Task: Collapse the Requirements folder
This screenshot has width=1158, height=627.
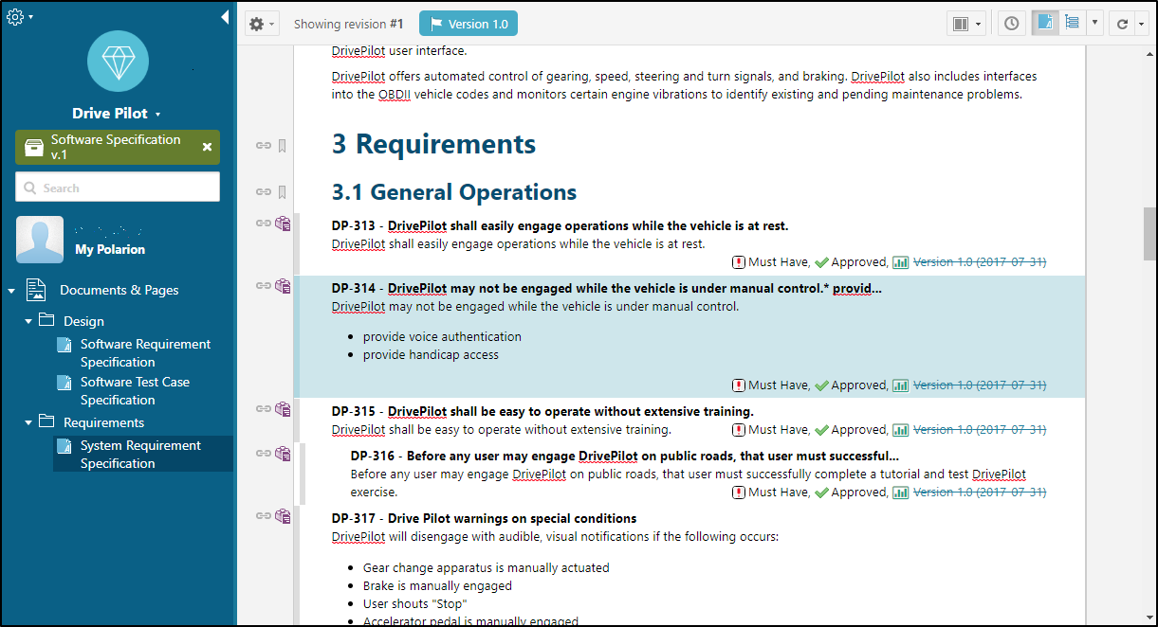Action: (x=28, y=422)
